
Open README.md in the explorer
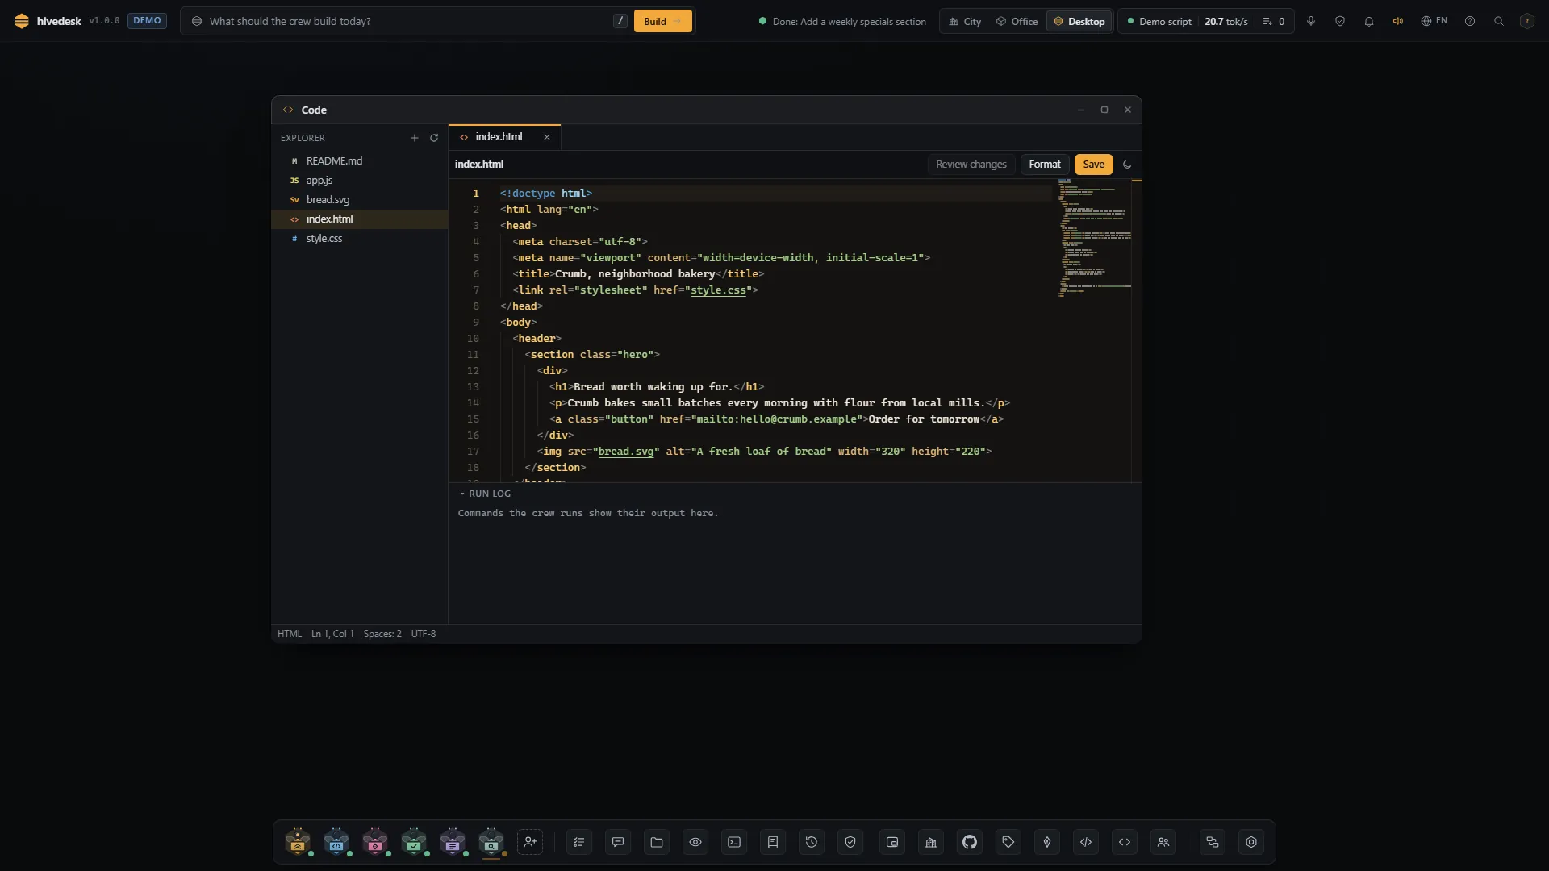click(x=360, y=161)
